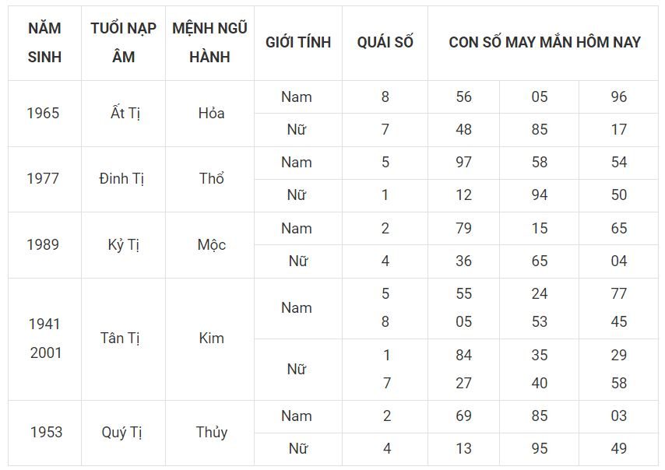Click the GIỚI TÍNH column header
The width and height of the screenshot is (665, 470).
click(298, 43)
